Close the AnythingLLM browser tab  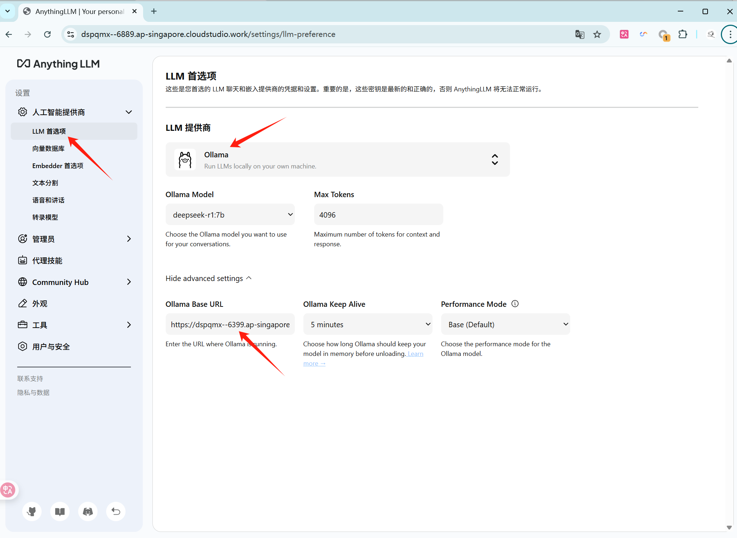click(134, 11)
